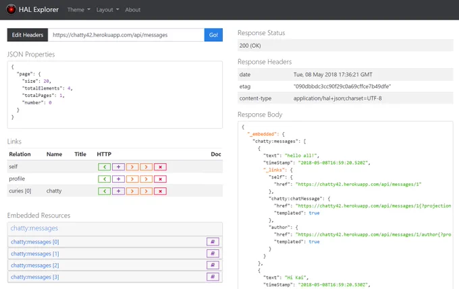Send POST request for profile link
This screenshot has width=459, height=289.
(x=118, y=179)
